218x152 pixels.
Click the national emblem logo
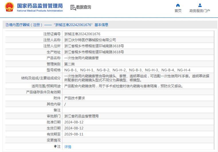coord(9,7)
